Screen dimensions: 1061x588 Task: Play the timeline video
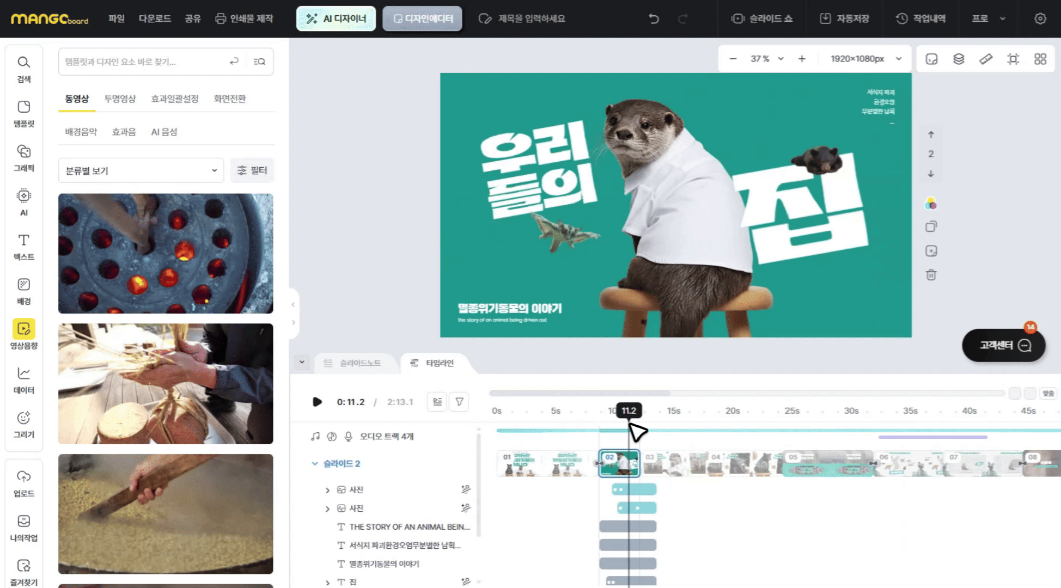pyautogui.click(x=317, y=402)
